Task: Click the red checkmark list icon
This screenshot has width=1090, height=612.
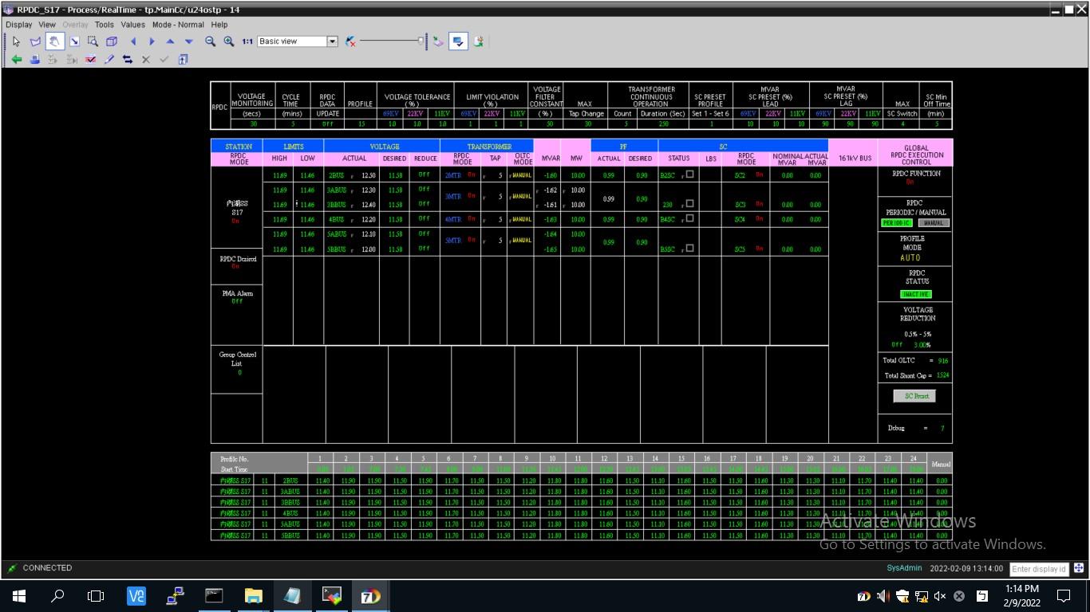Action: (x=91, y=60)
